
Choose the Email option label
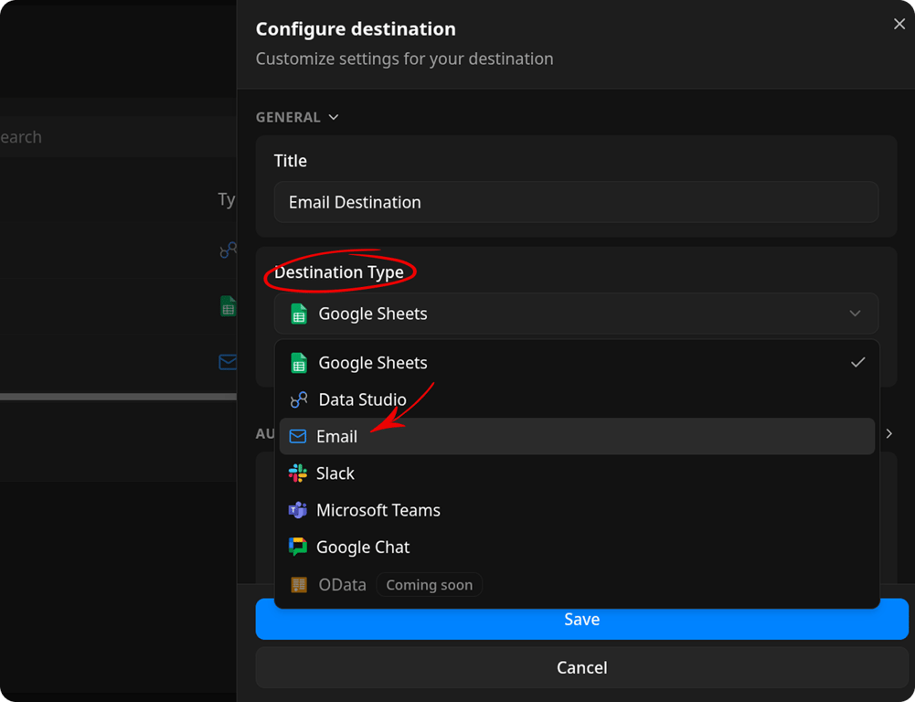pyautogui.click(x=336, y=437)
